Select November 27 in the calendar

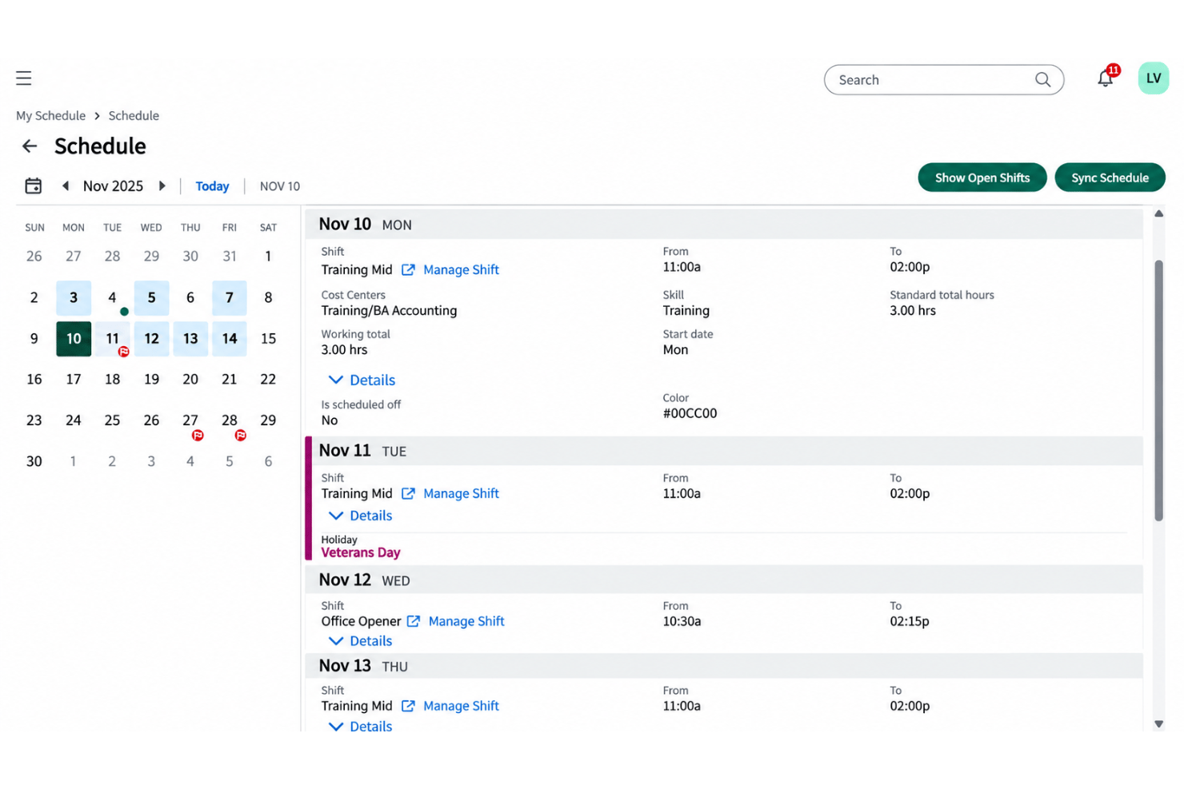coord(190,420)
